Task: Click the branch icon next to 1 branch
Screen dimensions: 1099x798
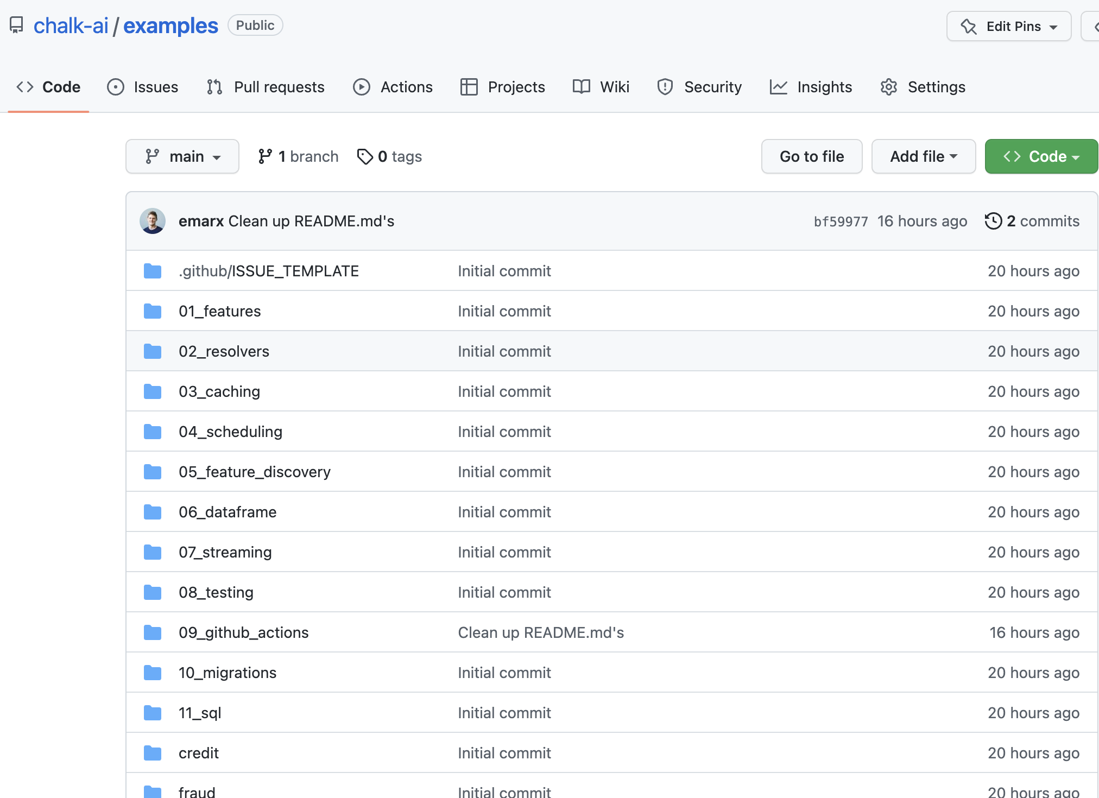Action: tap(266, 156)
